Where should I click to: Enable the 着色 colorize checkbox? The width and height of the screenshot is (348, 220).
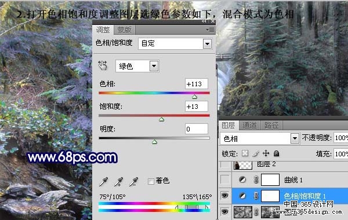(151, 181)
